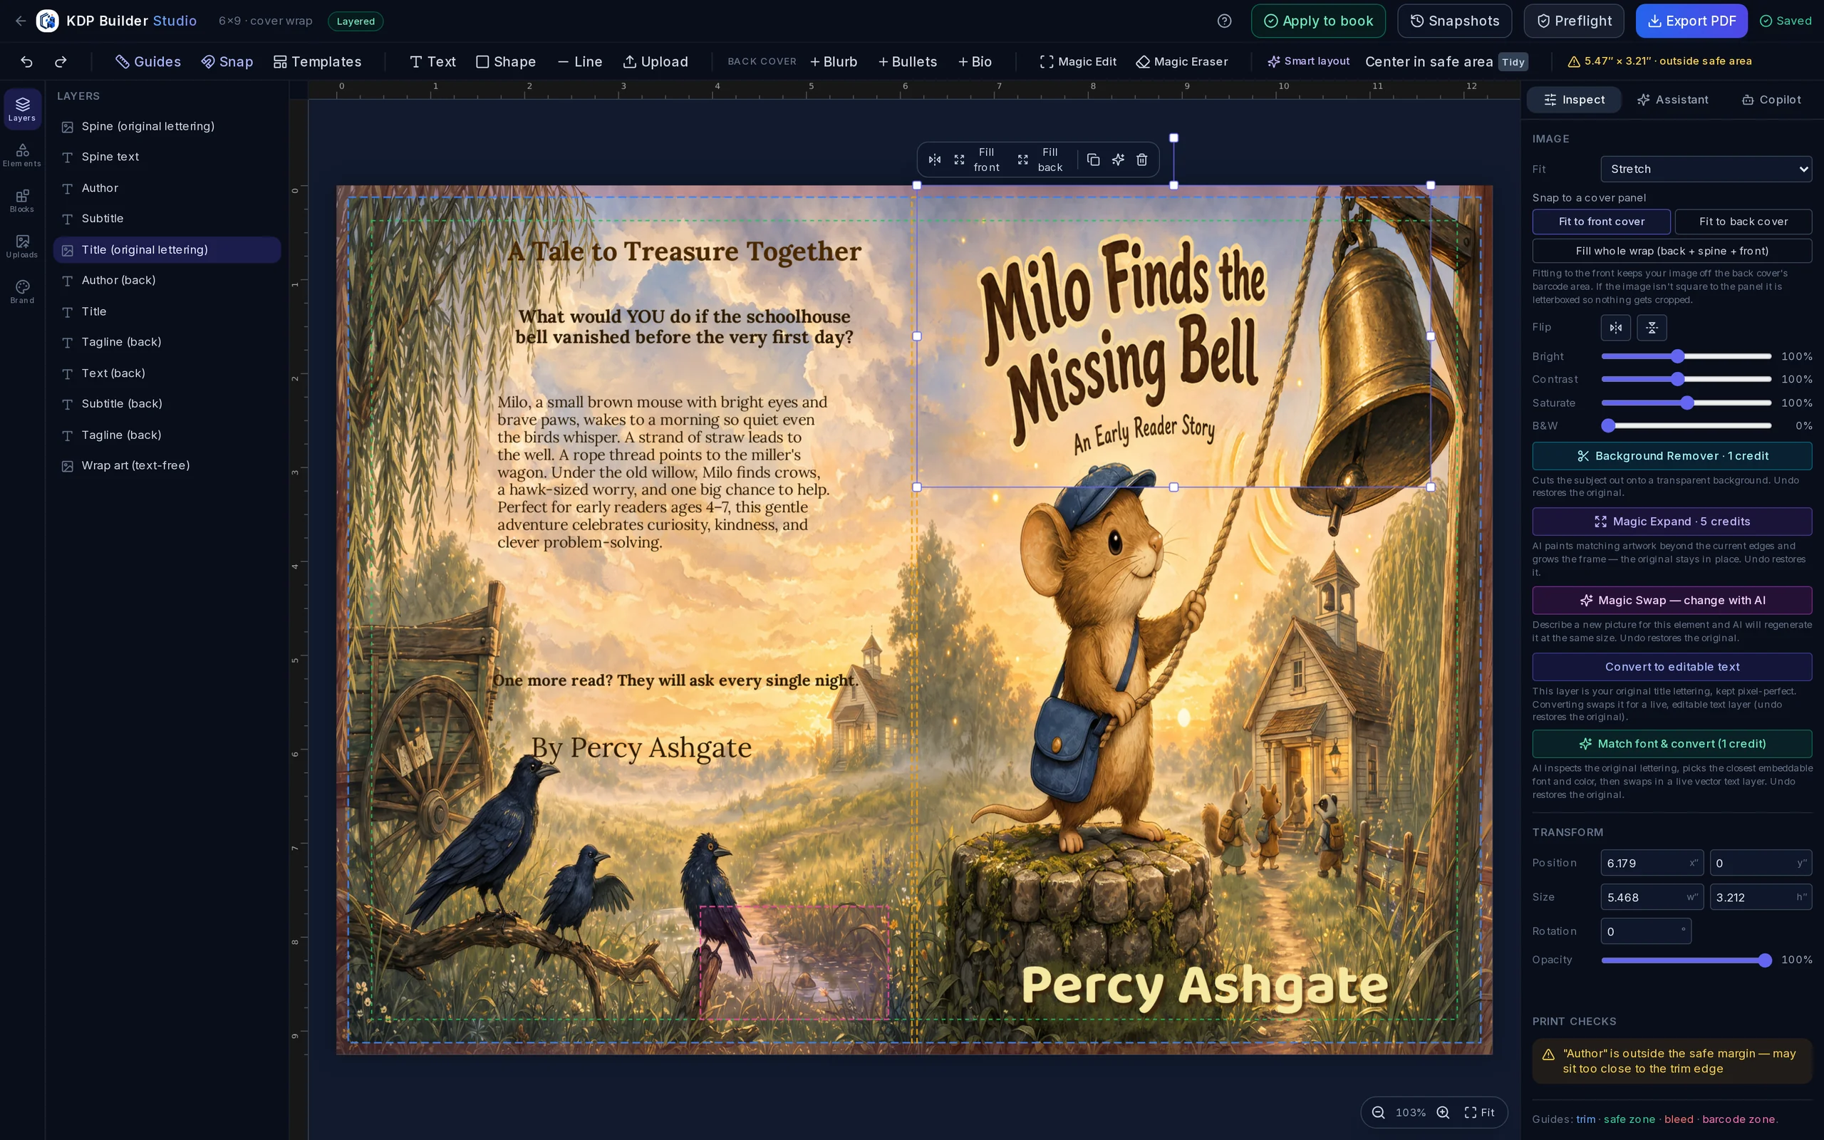
Task: Click Fit to back cover
Action: click(1743, 222)
